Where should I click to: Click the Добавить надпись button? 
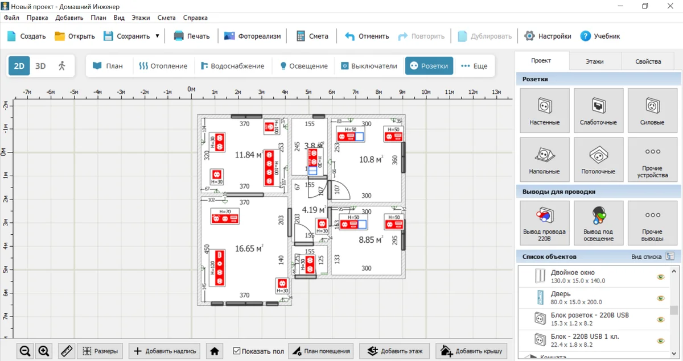tap(165, 351)
